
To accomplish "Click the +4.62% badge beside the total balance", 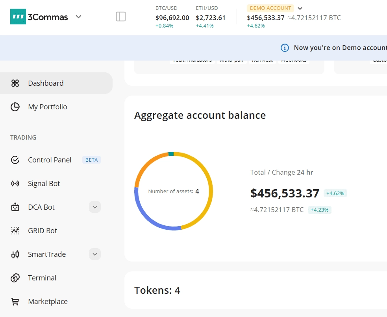I will [x=335, y=193].
